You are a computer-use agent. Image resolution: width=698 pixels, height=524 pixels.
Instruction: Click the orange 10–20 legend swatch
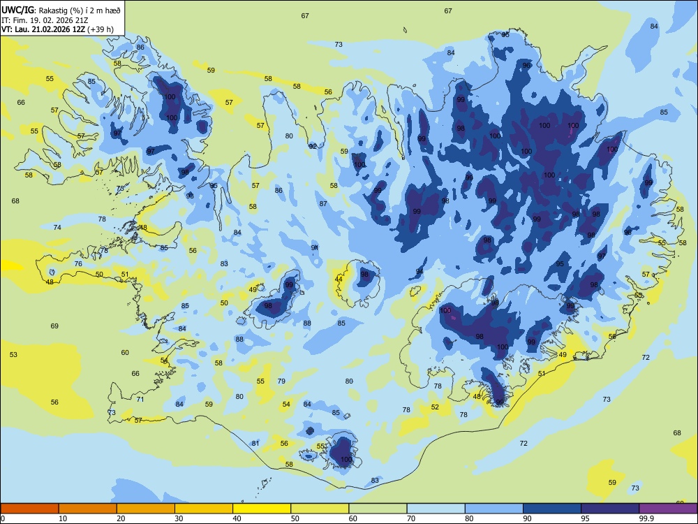pyautogui.click(x=88, y=509)
